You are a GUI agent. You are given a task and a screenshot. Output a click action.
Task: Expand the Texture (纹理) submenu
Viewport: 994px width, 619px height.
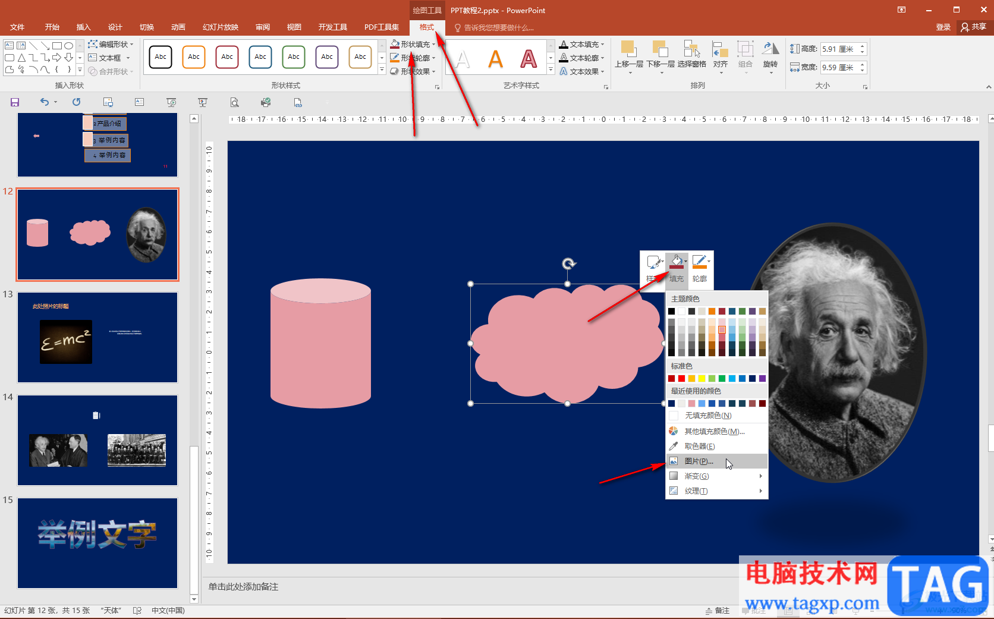(x=716, y=491)
